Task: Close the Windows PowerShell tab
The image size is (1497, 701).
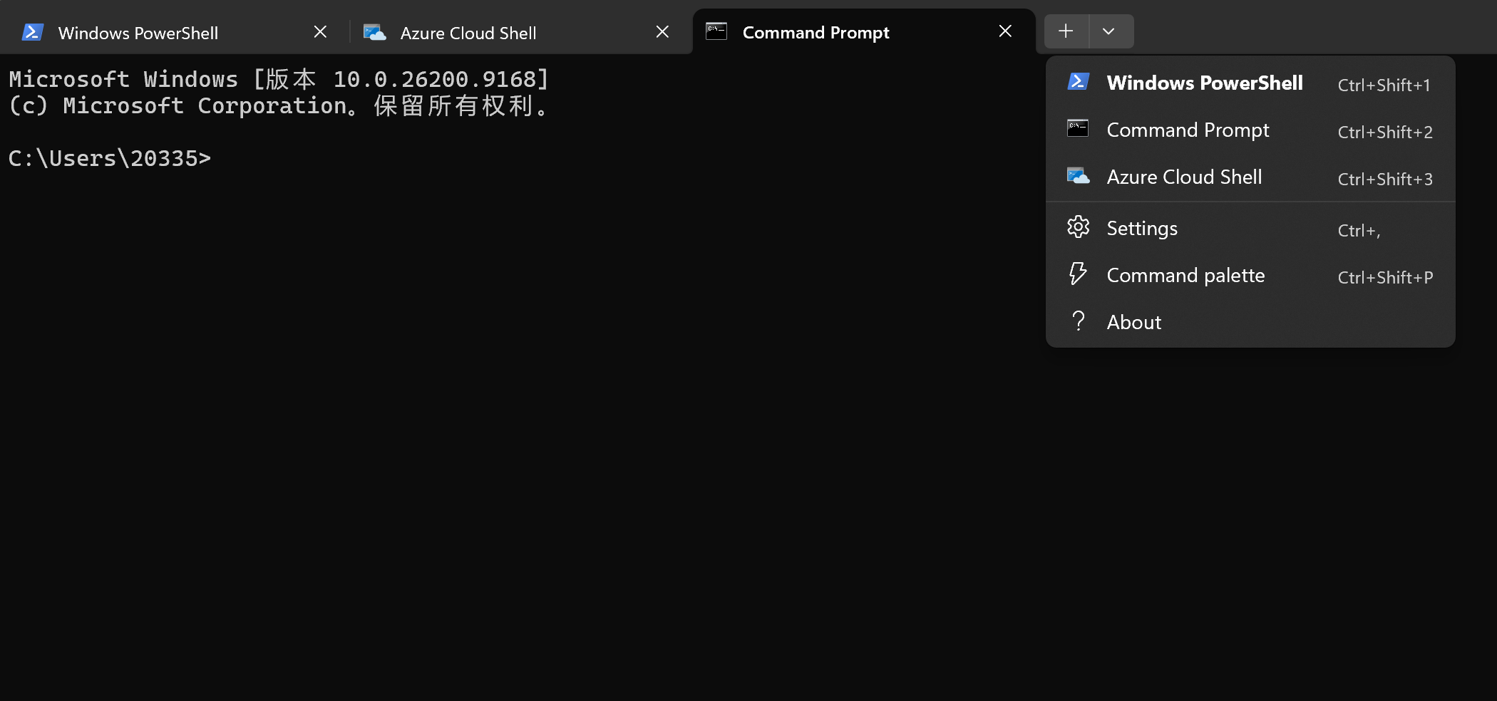Action: click(321, 31)
